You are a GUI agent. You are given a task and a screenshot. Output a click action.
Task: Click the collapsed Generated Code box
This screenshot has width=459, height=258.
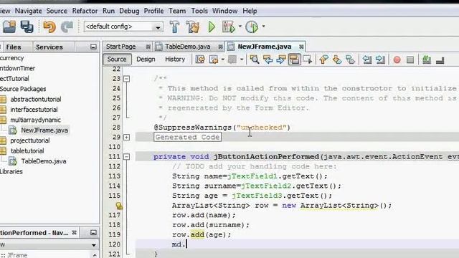pos(187,137)
